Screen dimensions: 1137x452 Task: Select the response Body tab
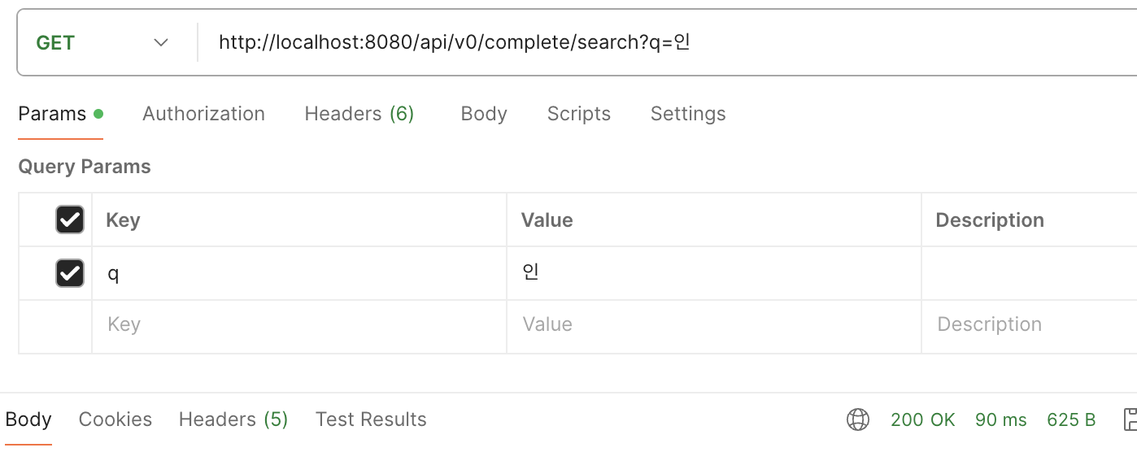click(x=28, y=419)
